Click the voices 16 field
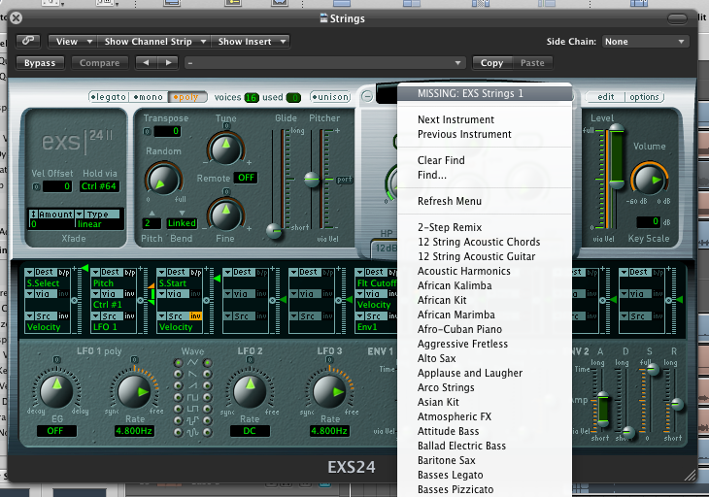This screenshot has width=709, height=497. click(x=252, y=97)
